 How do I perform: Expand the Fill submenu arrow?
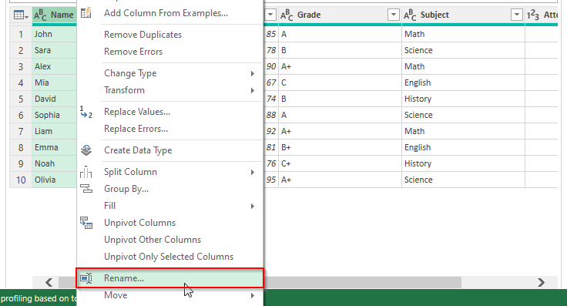click(x=253, y=206)
